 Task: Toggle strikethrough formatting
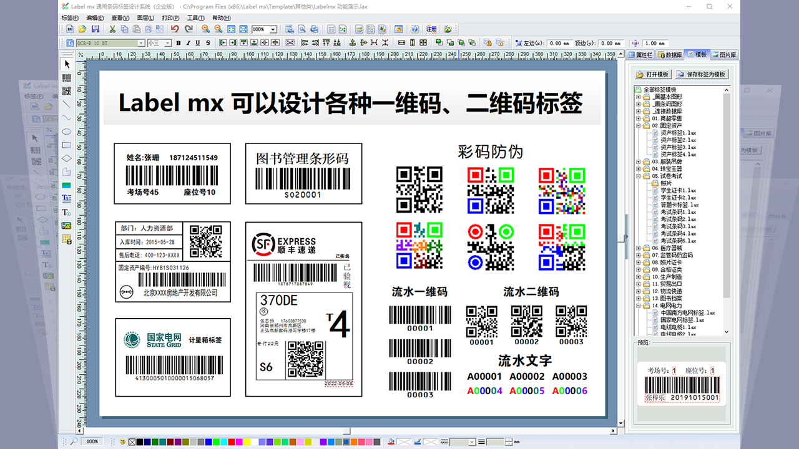(208, 43)
